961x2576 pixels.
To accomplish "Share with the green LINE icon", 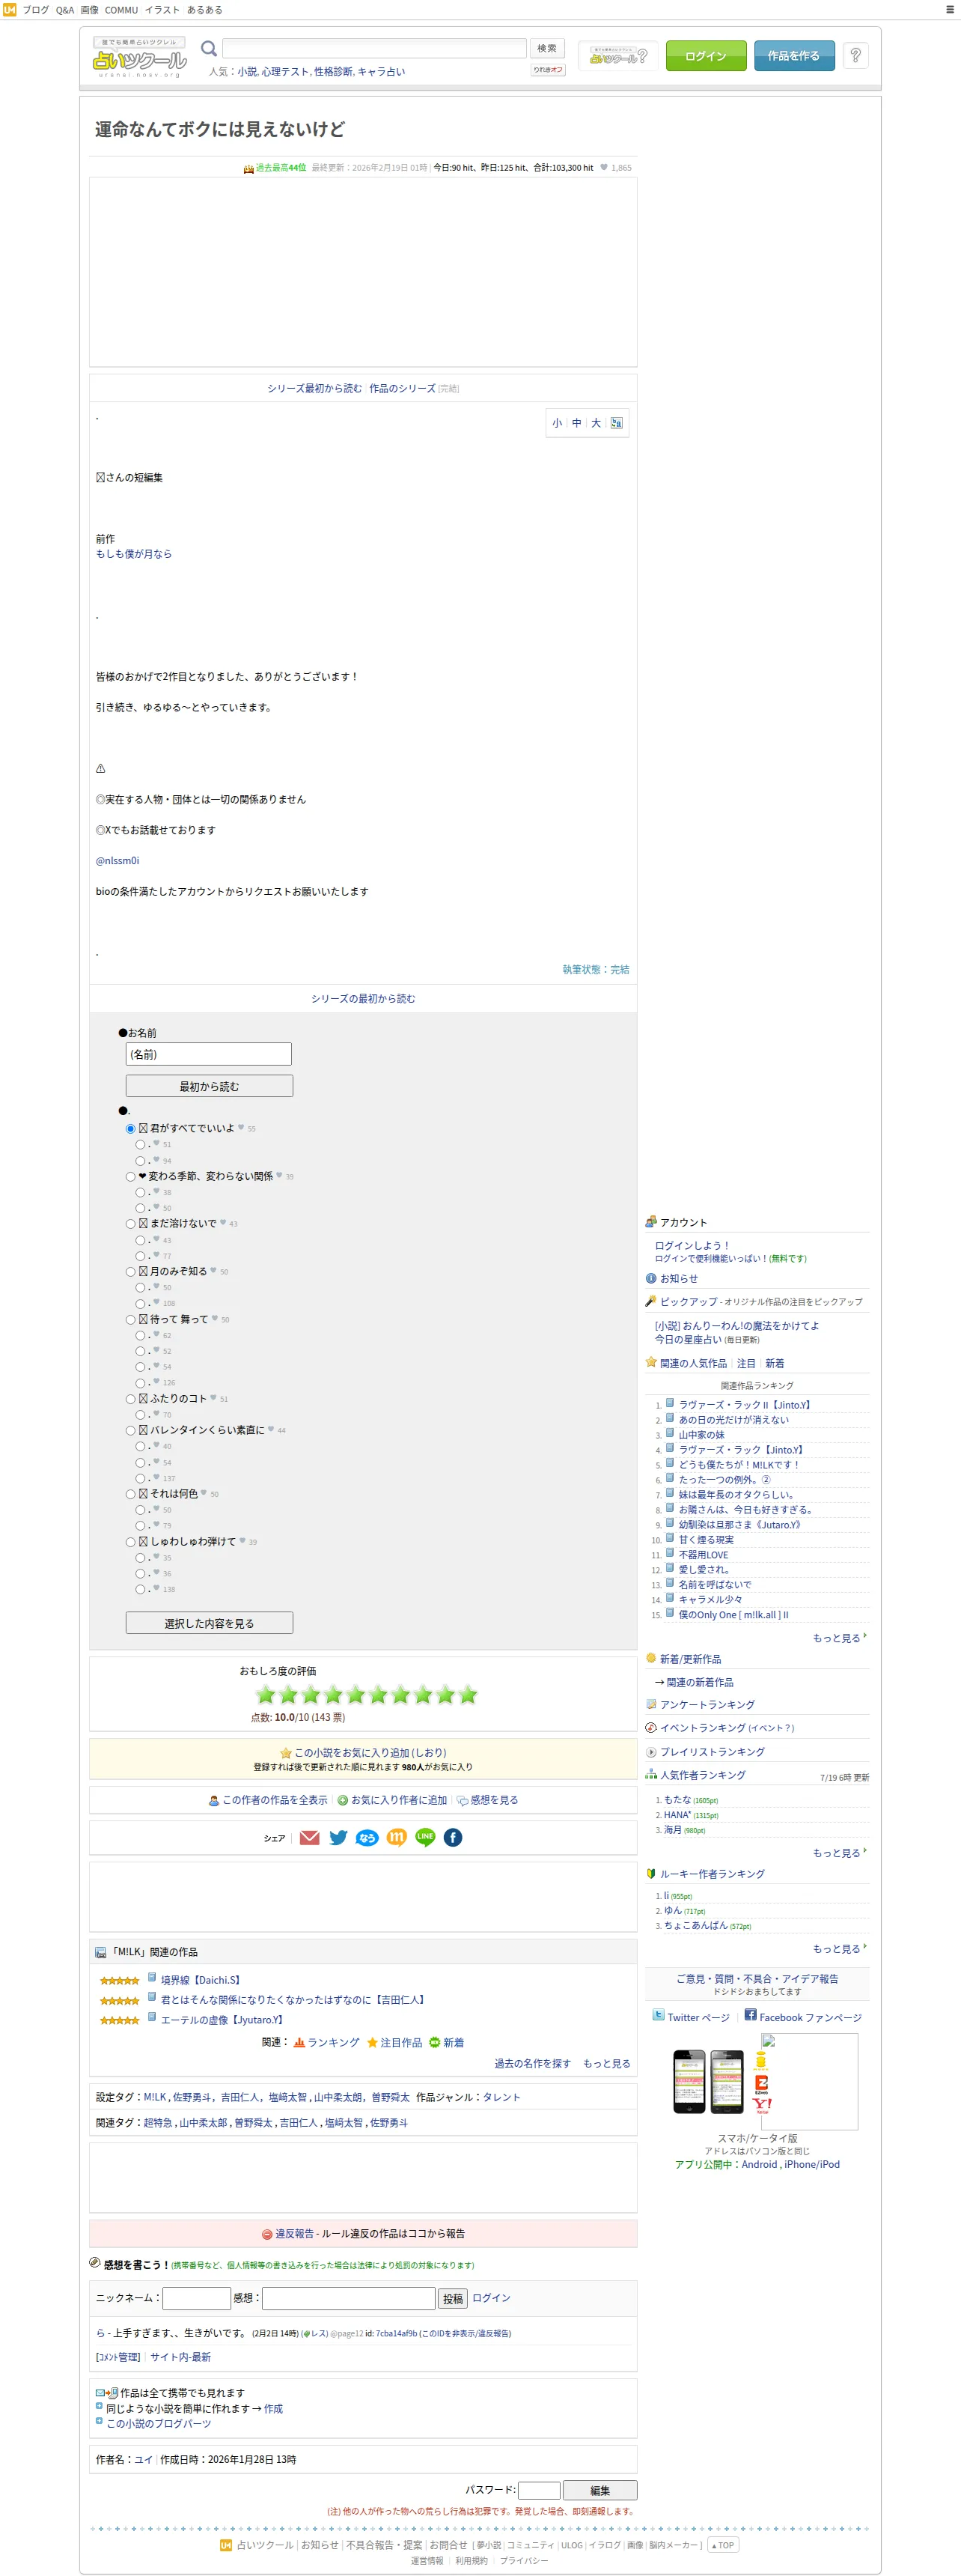I will [x=424, y=1837].
